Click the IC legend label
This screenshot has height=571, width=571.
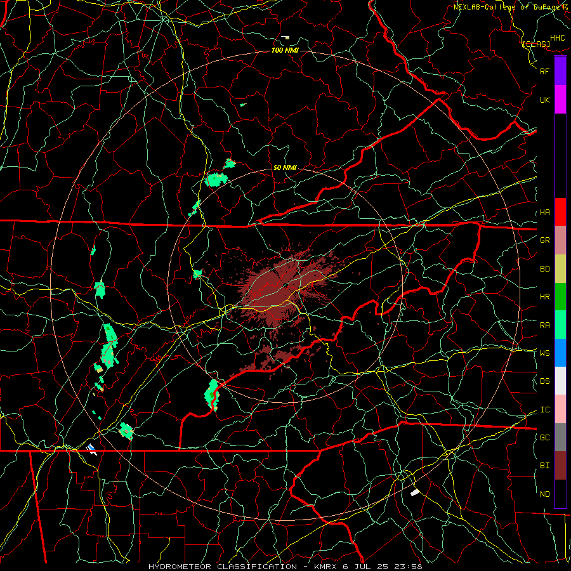(x=545, y=410)
